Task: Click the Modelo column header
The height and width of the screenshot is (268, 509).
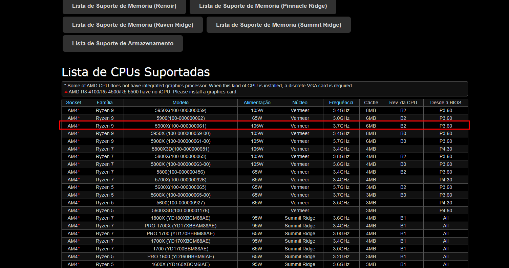Action: click(181, 103)
